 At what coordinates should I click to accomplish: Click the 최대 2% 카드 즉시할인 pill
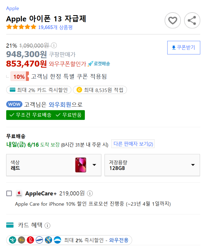click(39, 90)
